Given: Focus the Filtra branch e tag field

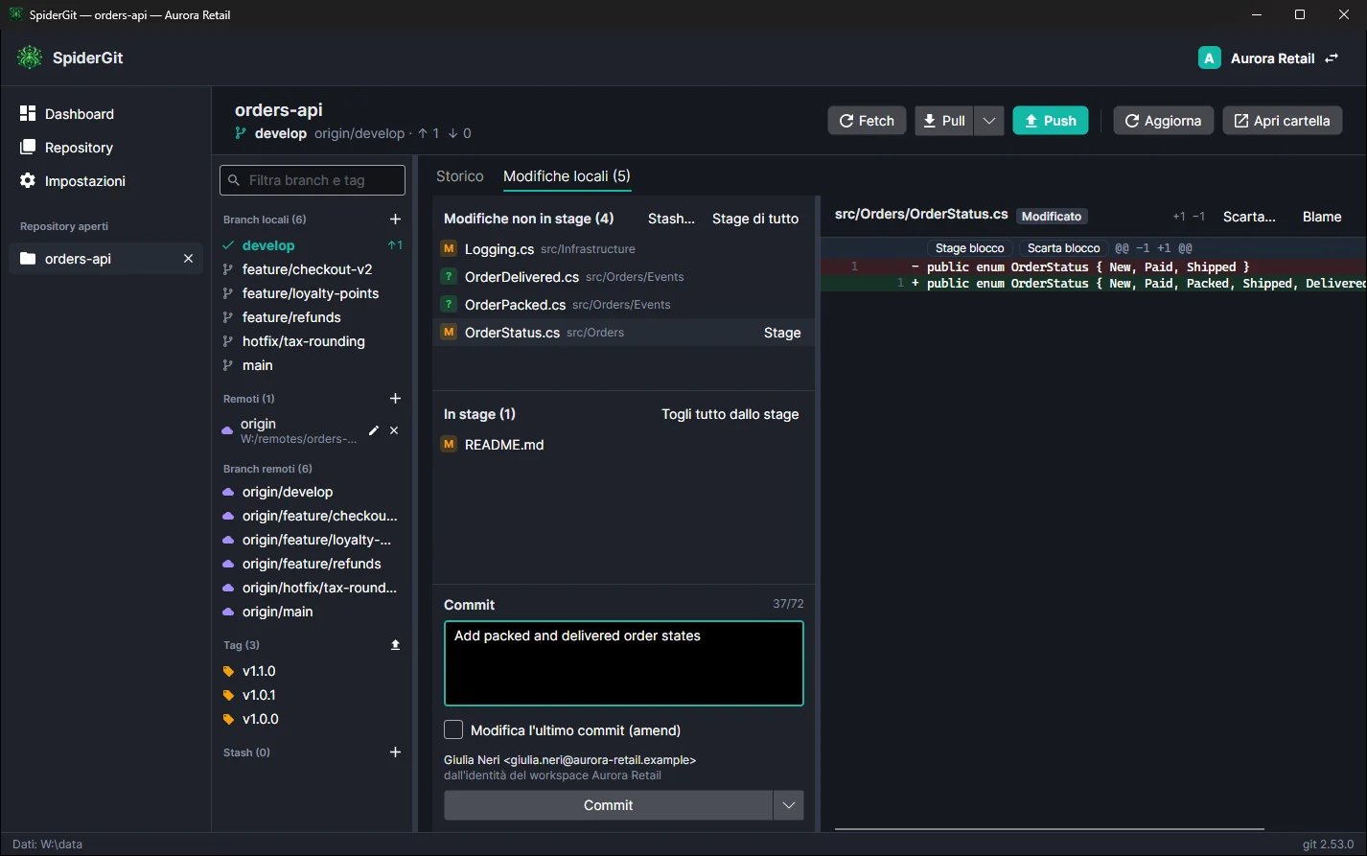Looking at the screenshot, I should (x=313, y=180).
